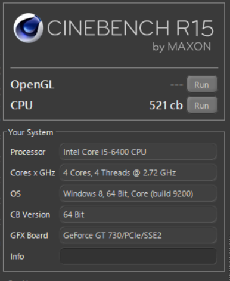
Task: Click the CINEBENCH R15 title text
Action: (130, 28)
